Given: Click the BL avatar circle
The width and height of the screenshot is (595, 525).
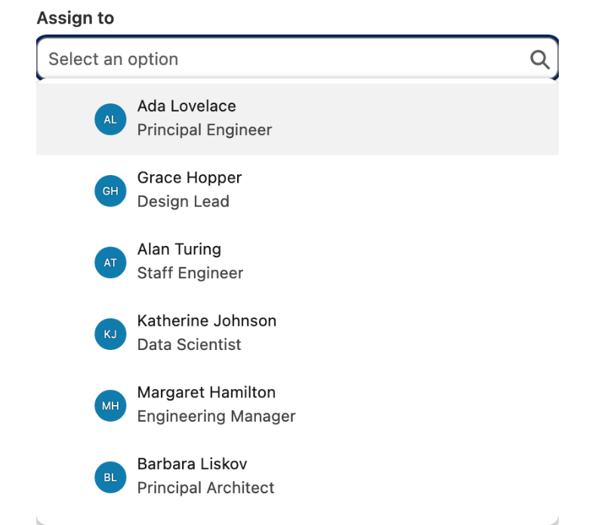Looking at the screenshot, I should tap(110, 477).
